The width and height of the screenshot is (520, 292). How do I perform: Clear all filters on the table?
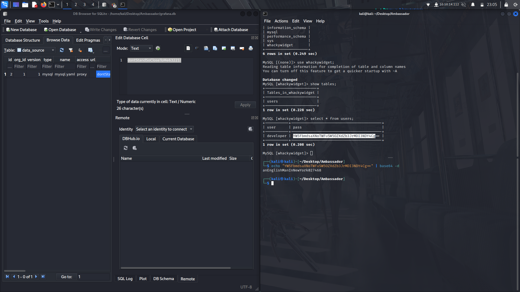71,50
